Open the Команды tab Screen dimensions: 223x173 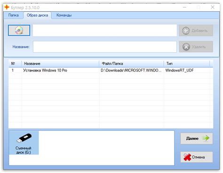point(64,15)
